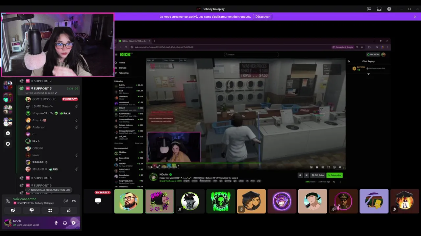Select the green alien logo tile
The image size is (421, 236).
(221, 201)
